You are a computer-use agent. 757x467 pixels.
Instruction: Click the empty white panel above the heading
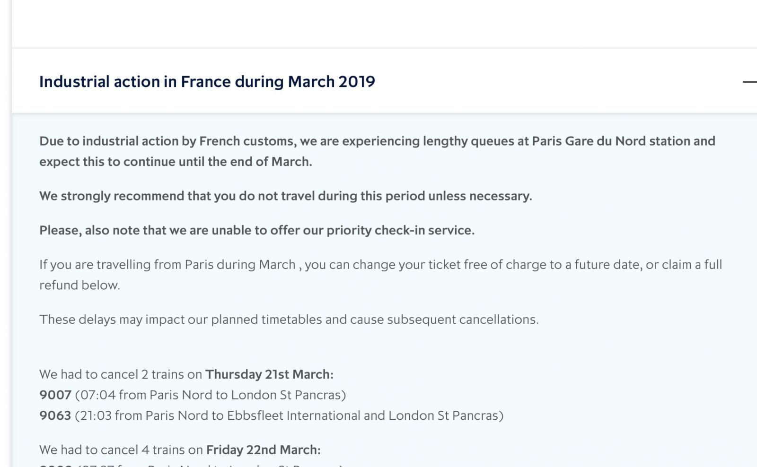click(x=378, y=24)
